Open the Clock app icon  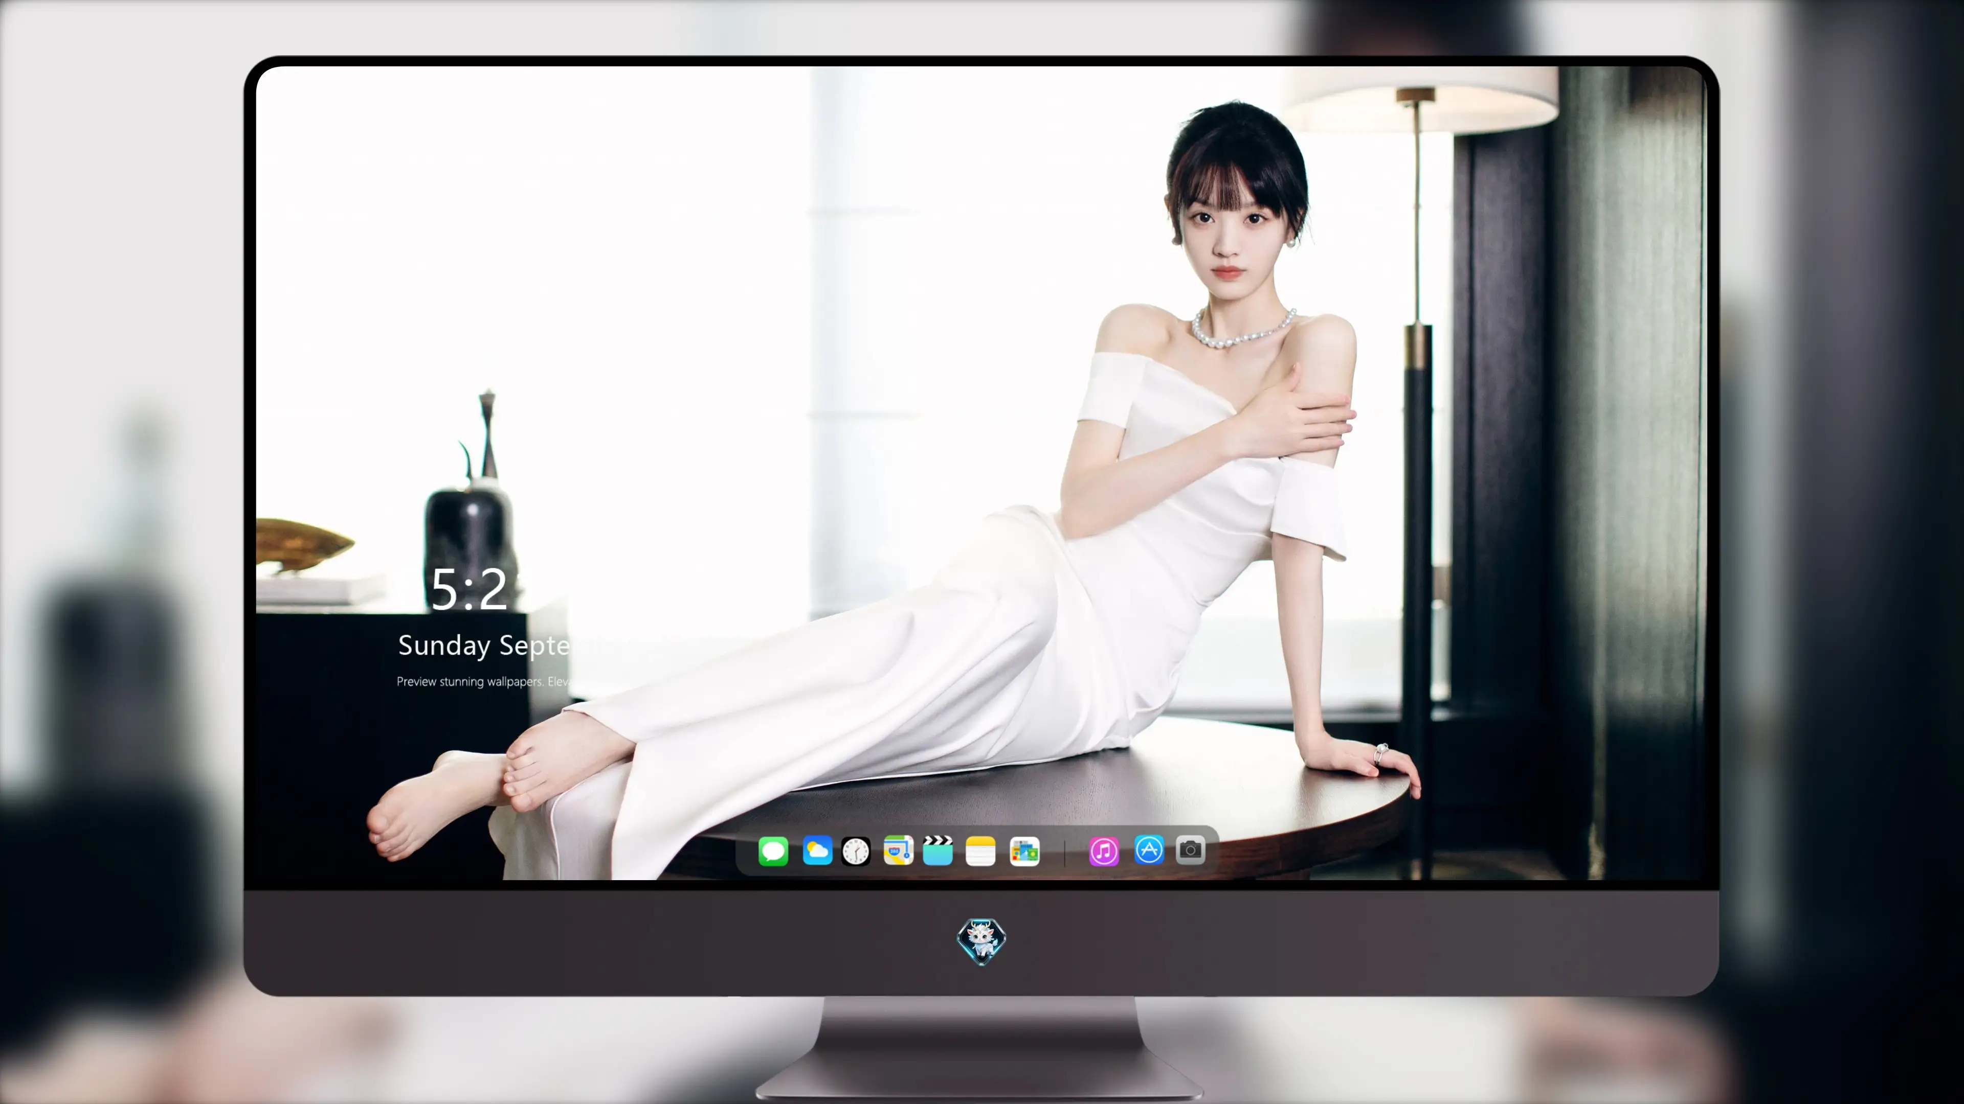pos(856,851)
